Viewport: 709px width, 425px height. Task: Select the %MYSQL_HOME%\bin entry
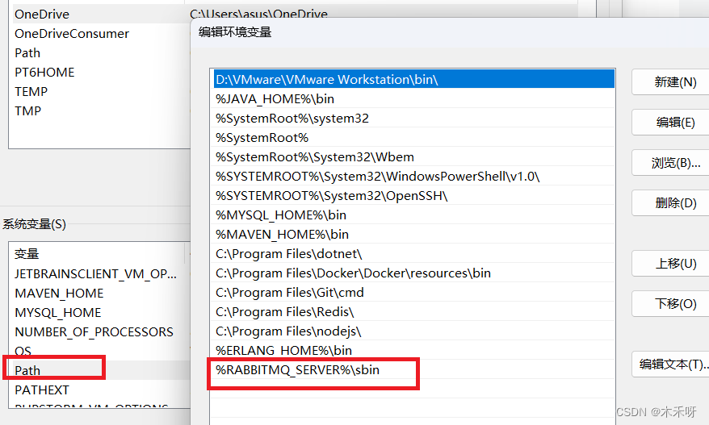point(281,215)
